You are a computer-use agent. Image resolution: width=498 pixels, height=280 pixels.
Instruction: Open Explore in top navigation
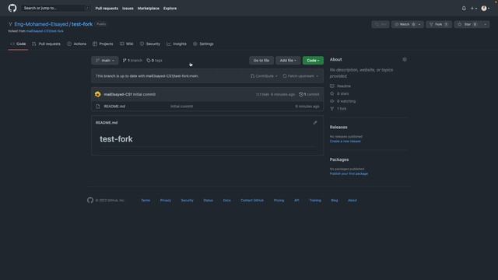point(170,9)
